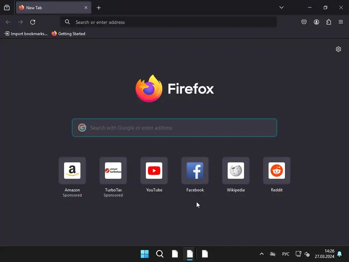349x262 pixels.
Task: Go back one page
Action: tap(8, 22)
